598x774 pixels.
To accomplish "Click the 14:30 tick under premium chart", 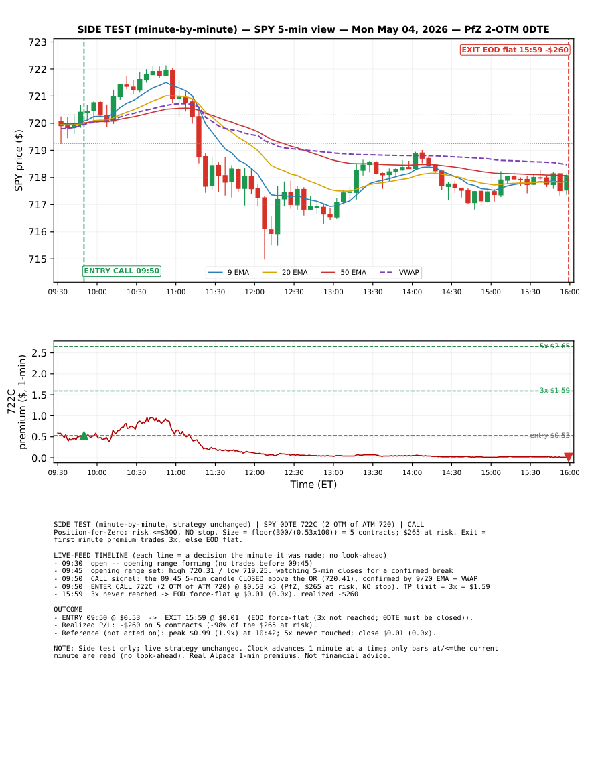I will (x=451, y=473).
